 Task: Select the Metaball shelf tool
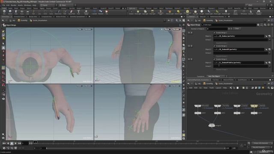coord(101,12)
